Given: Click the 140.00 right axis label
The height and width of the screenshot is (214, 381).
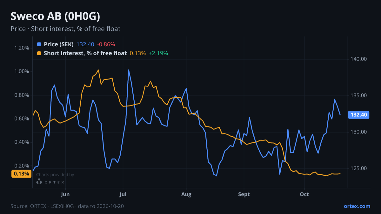Looking at the screenshot, I should pos(359,59).
